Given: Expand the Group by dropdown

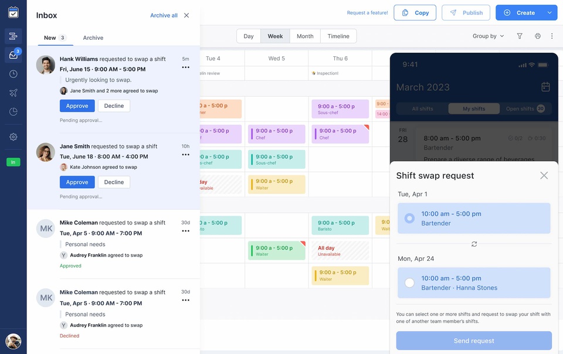Looking at the screenshot, I should (488, 36).
